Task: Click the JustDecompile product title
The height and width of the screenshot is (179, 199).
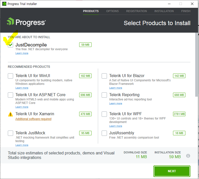Action: point(31,45)
